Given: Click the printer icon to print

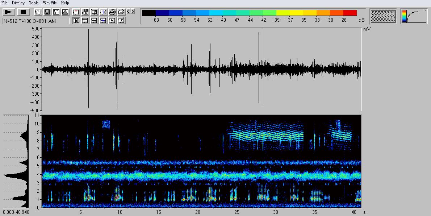Looking at the screenshot, I should pos(112,12).
